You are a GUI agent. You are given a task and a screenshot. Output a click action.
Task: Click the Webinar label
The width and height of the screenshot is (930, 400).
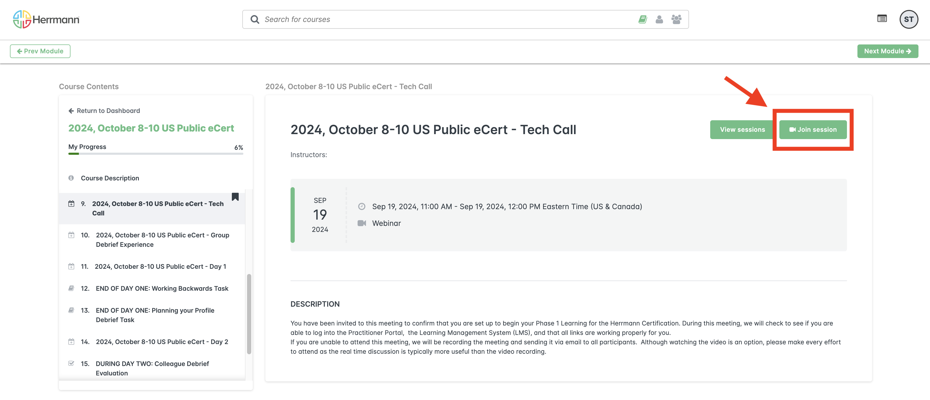386,224
